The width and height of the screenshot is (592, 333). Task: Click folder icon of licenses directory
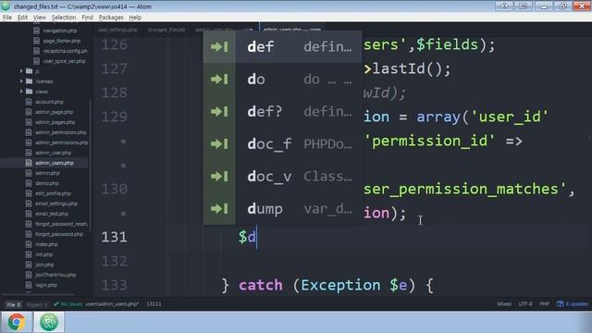point(29,81)
